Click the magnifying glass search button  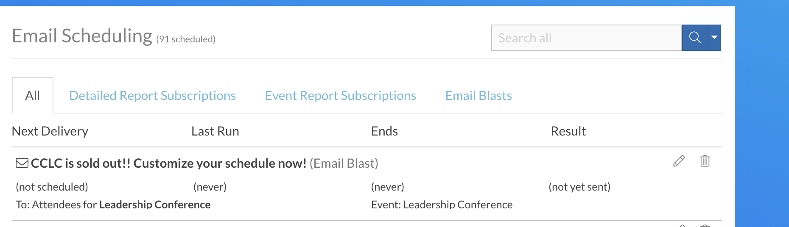[x=695, y=38]
